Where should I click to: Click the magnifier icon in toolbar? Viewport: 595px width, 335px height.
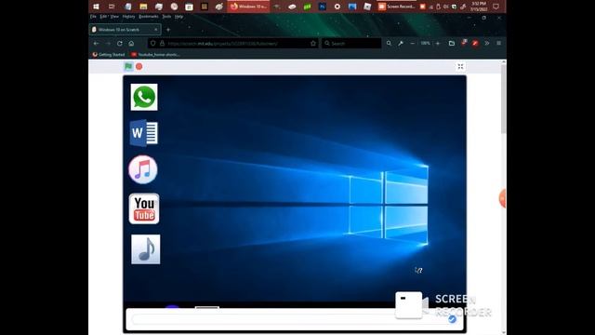click(x=389, y=44)
